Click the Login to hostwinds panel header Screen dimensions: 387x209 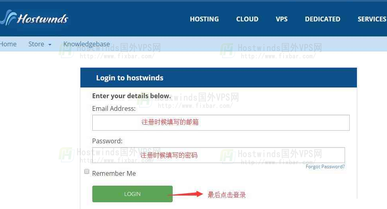tap(218, 78)
